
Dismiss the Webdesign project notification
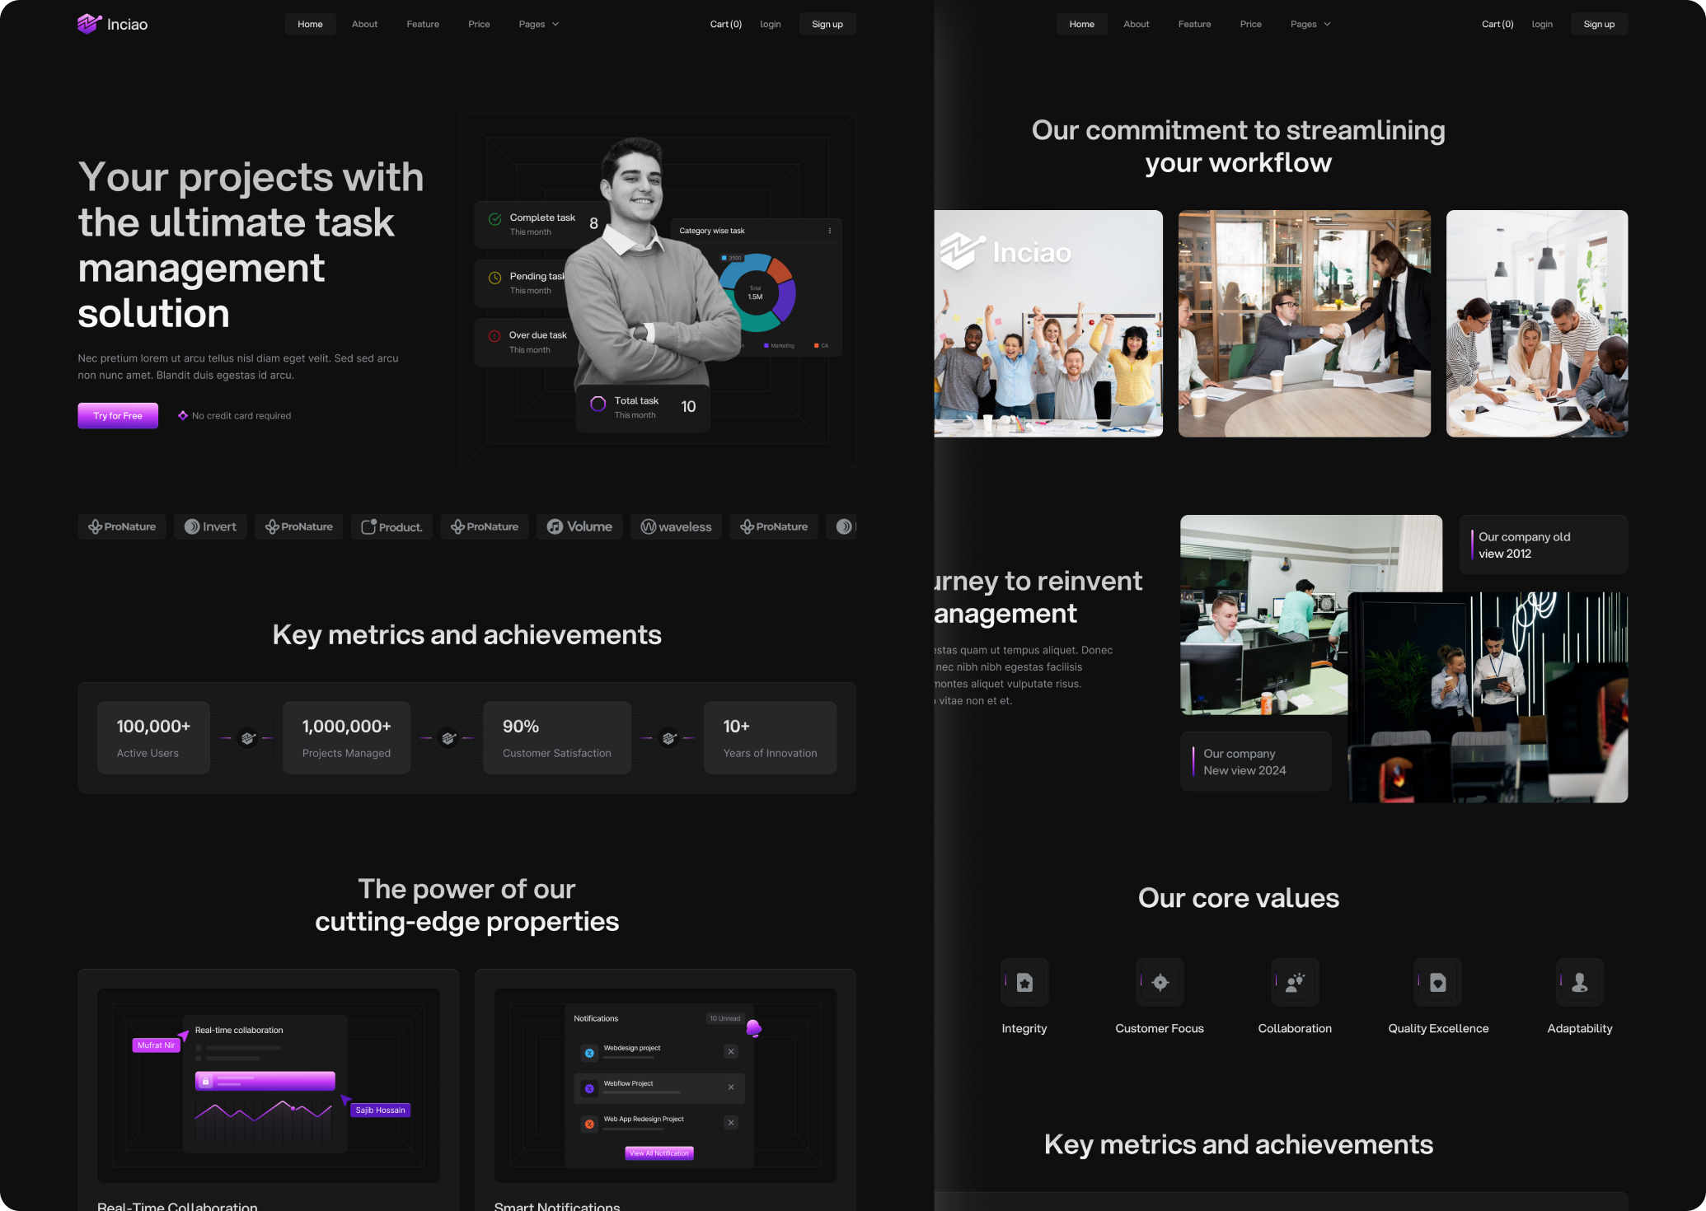[731, 1052]
